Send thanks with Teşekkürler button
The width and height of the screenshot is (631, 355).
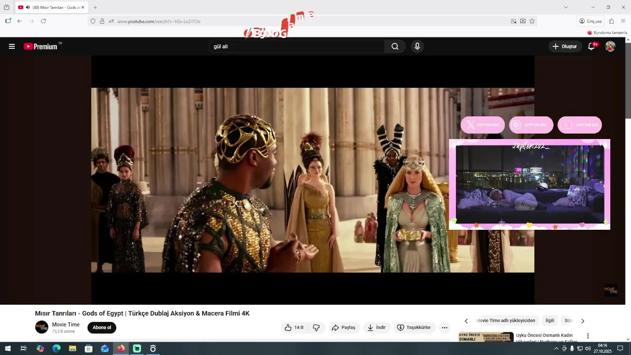point(414,327)
